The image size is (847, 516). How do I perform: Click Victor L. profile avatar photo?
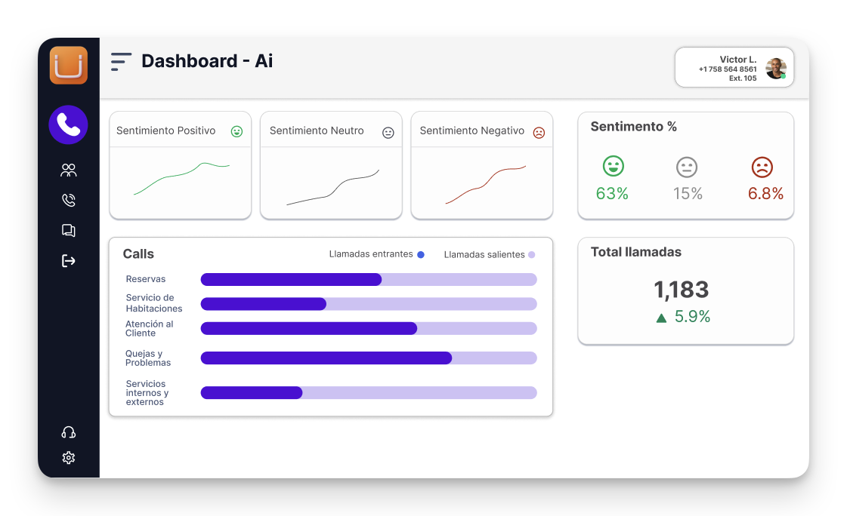(776, 69)
